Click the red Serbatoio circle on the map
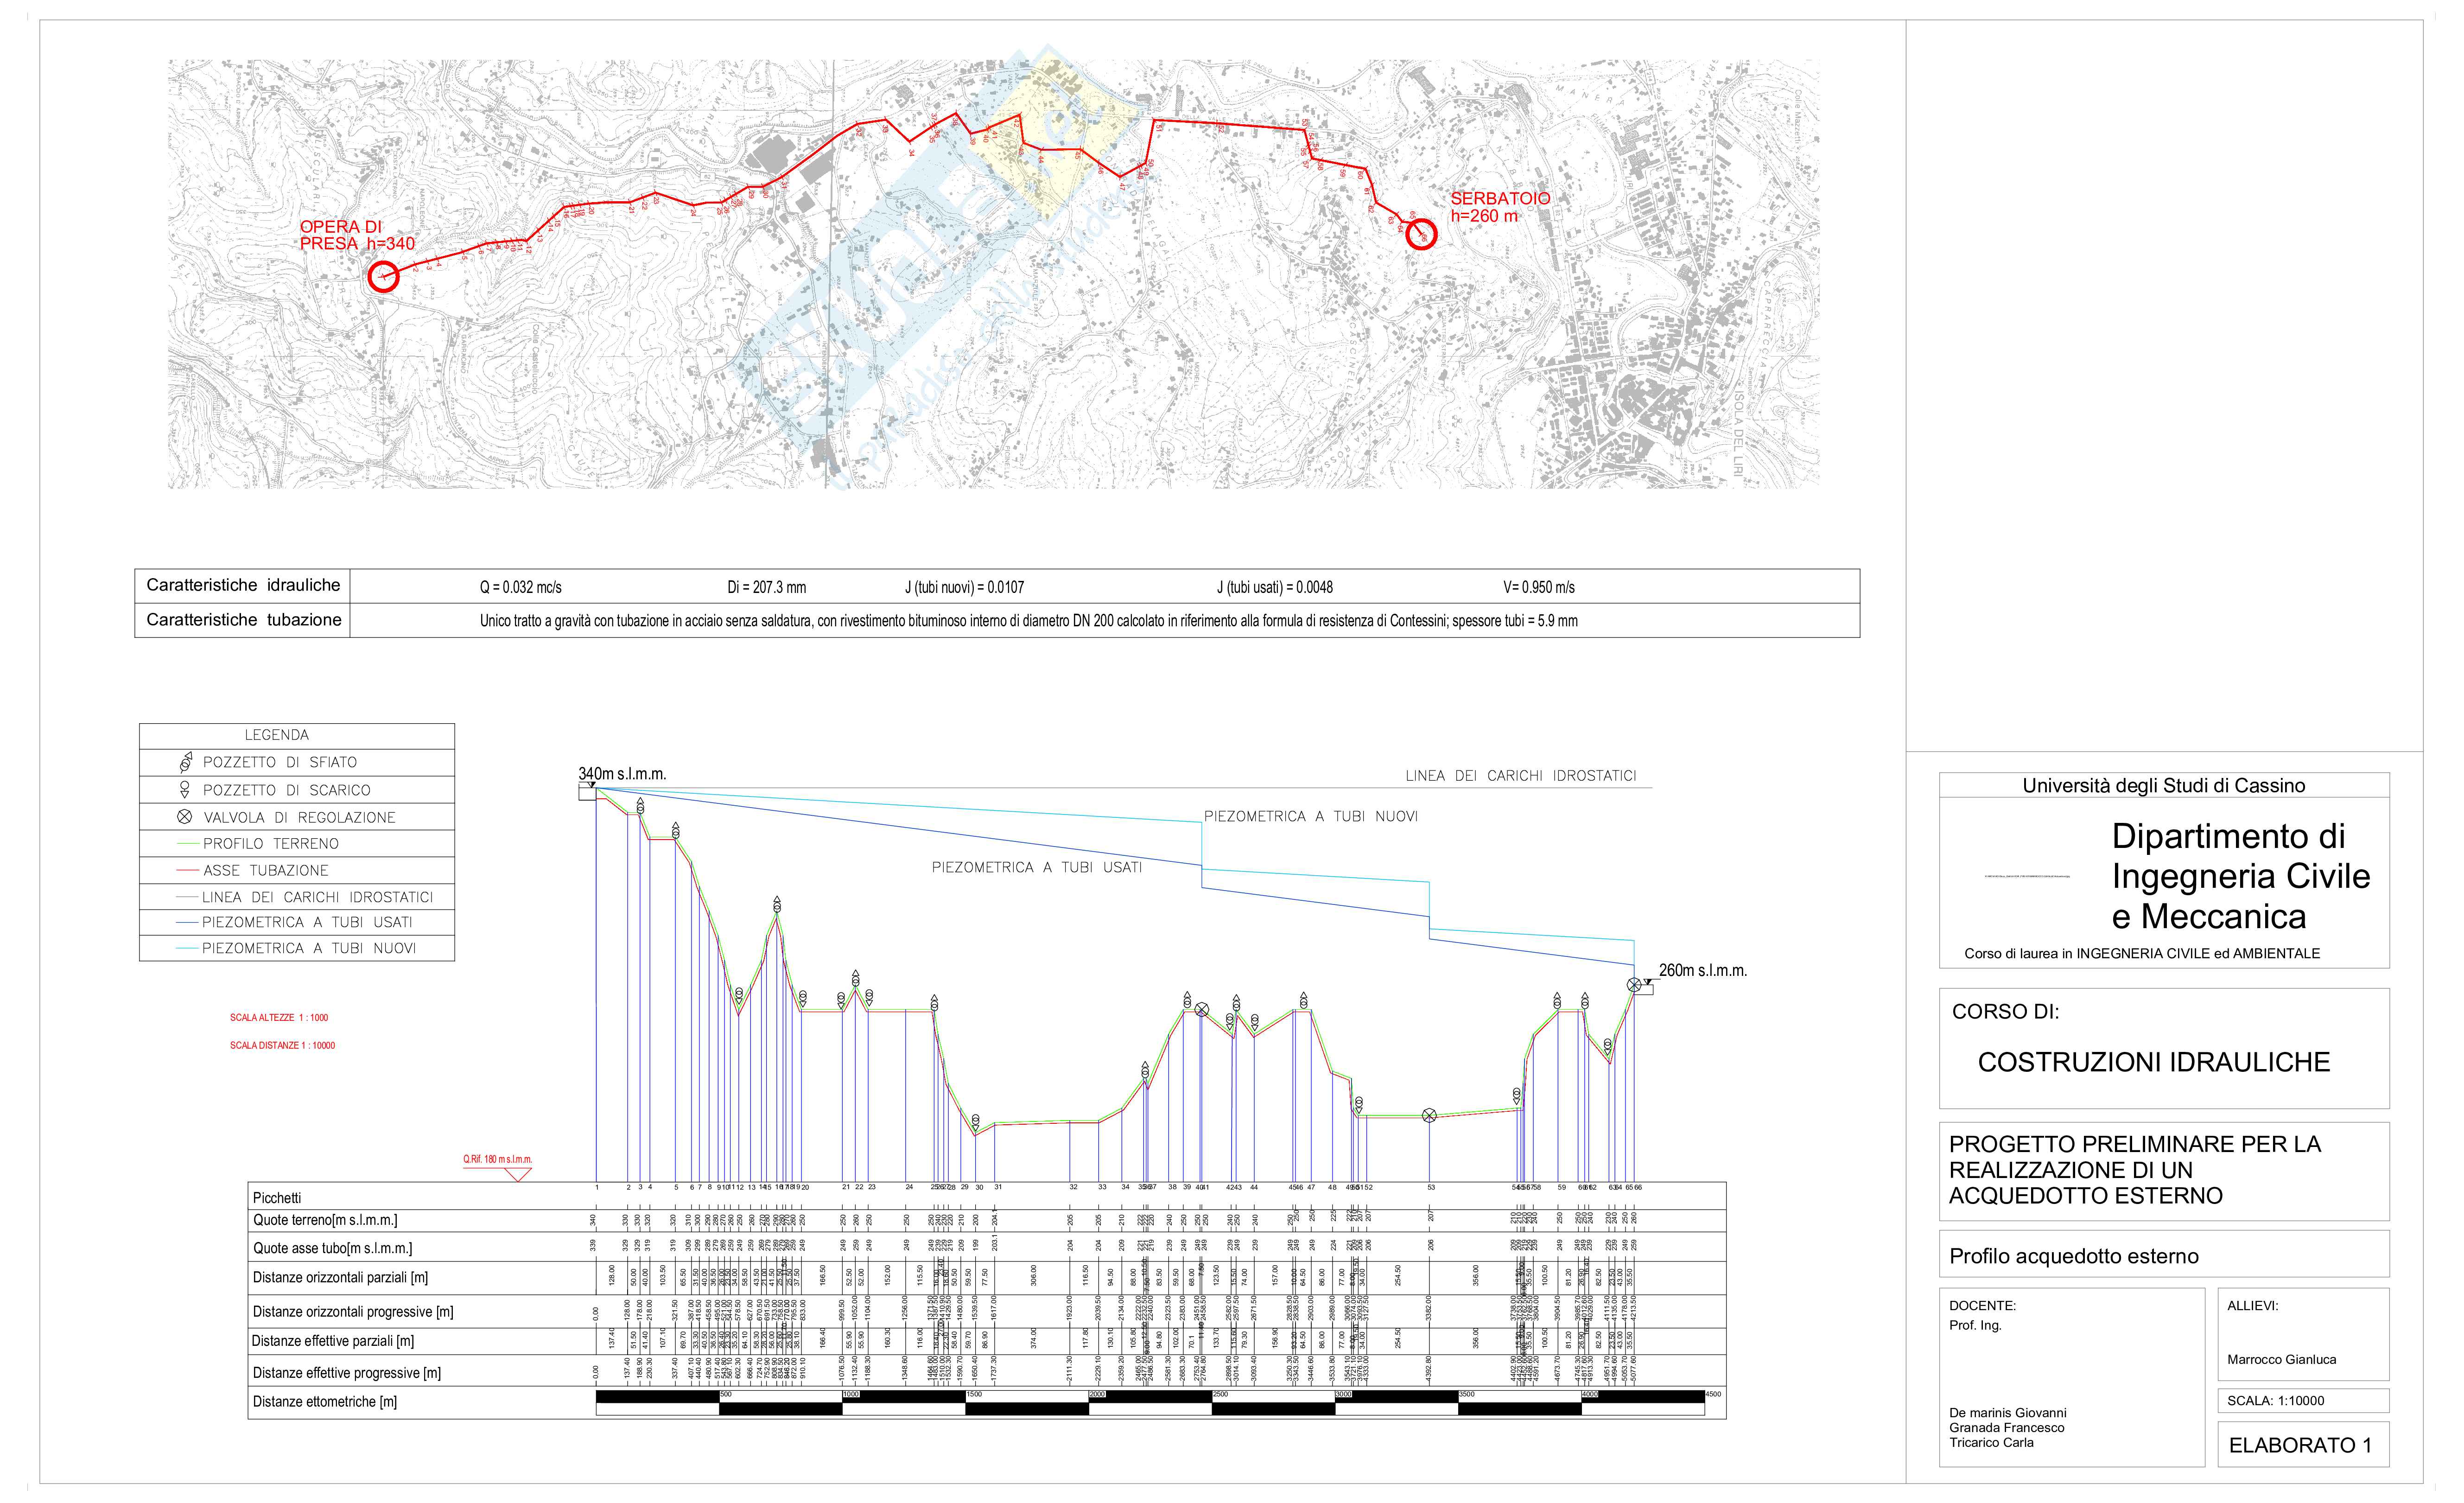Image resolution: width=2464 pixels, height=1503 pixels. pyautogui.click(x=1421, y=235)
